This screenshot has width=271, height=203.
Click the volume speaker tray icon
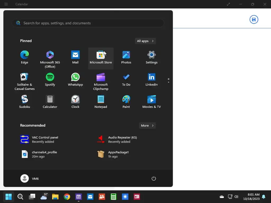tap(236, 197)
